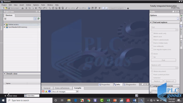
Task: Click the Replace all button
Action: pos(170,81)
